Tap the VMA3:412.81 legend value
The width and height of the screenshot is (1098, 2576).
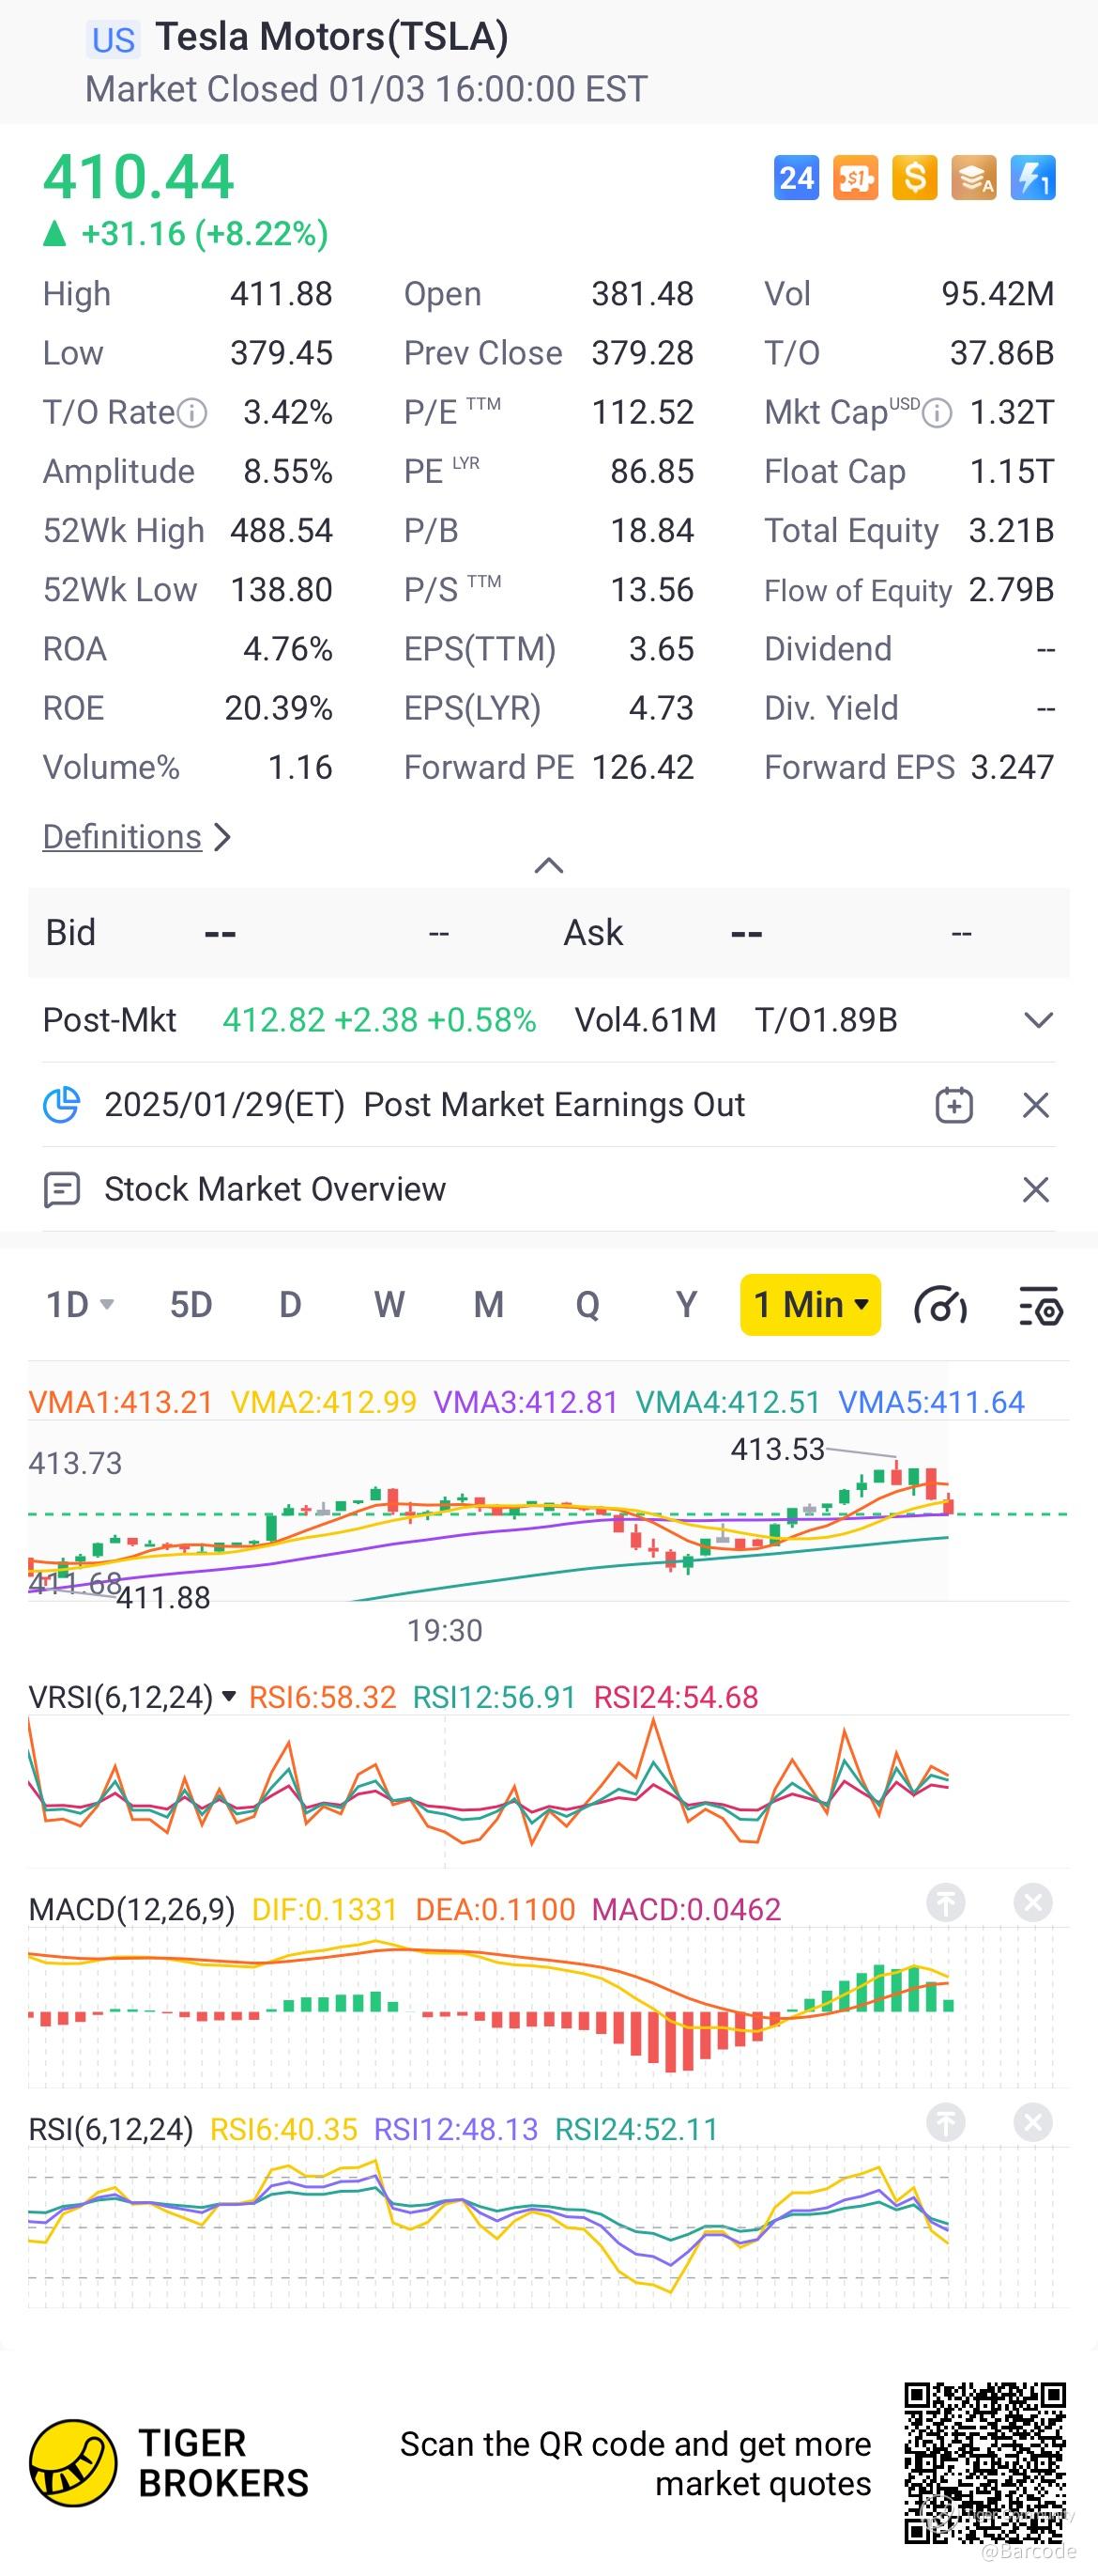[526, 1402]
